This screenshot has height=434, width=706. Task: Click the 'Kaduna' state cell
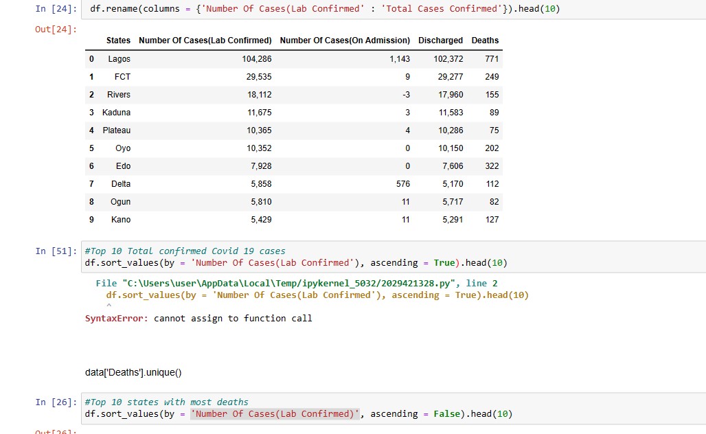point(116,113)
